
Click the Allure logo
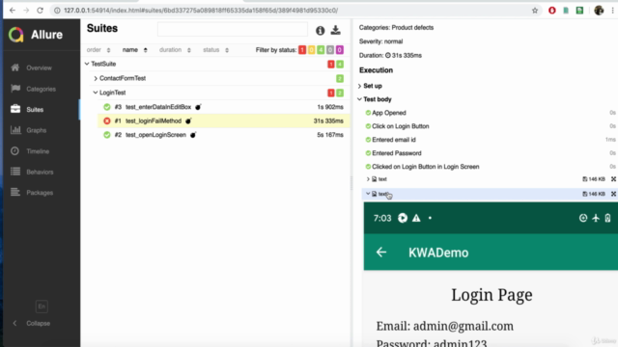[x=36, y=35]
